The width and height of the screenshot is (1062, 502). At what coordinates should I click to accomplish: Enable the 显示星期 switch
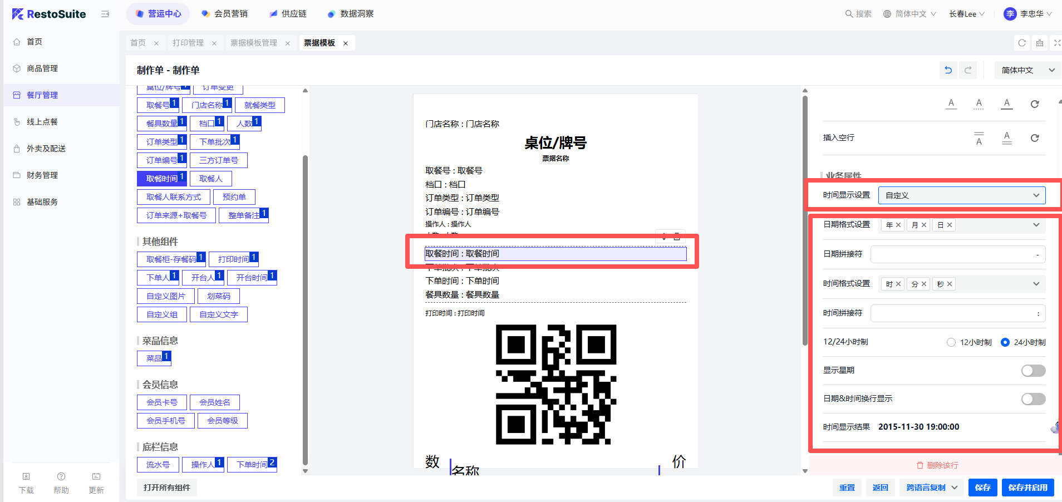tap(1033, 371)
